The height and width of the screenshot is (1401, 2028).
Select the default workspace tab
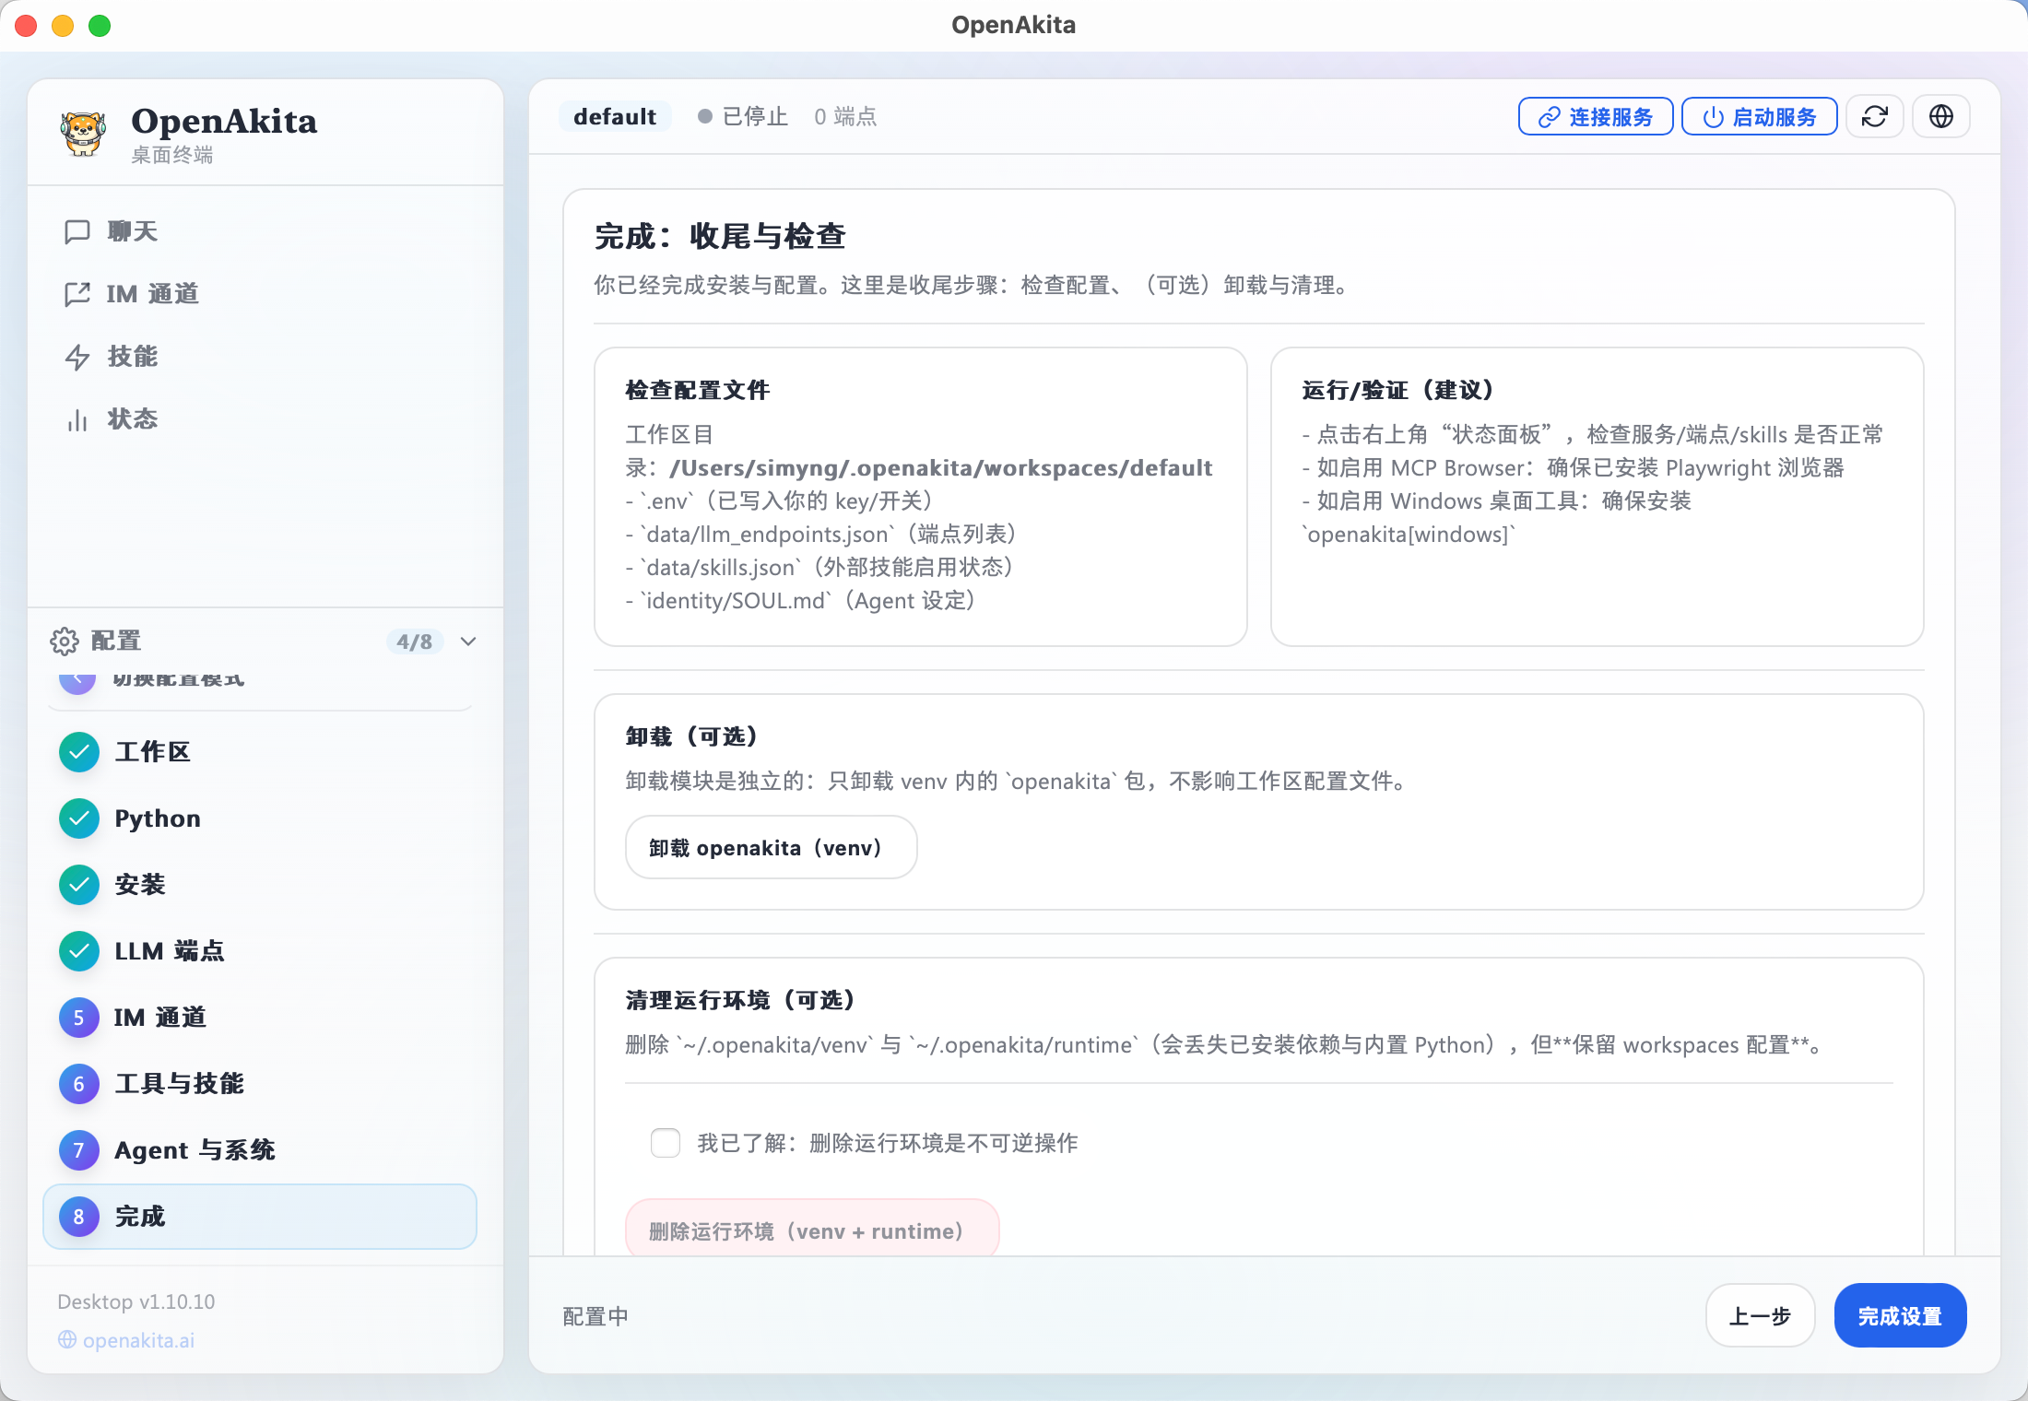pos(615,116)
